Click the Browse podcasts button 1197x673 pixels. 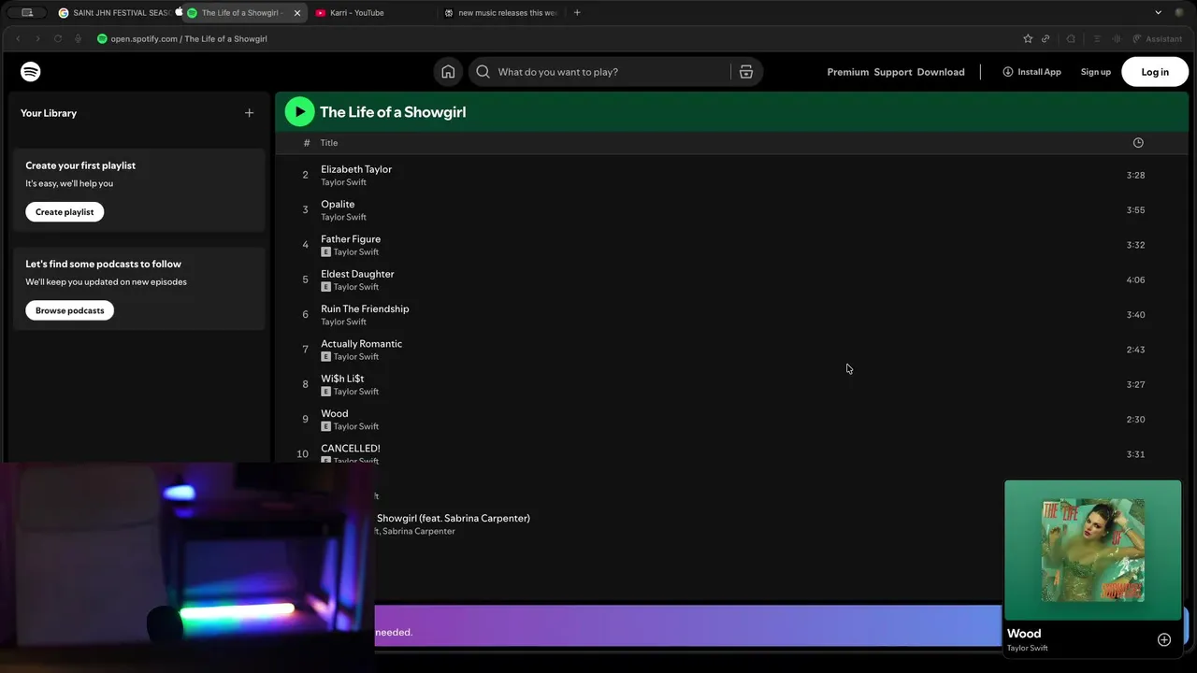coord(70,310)
